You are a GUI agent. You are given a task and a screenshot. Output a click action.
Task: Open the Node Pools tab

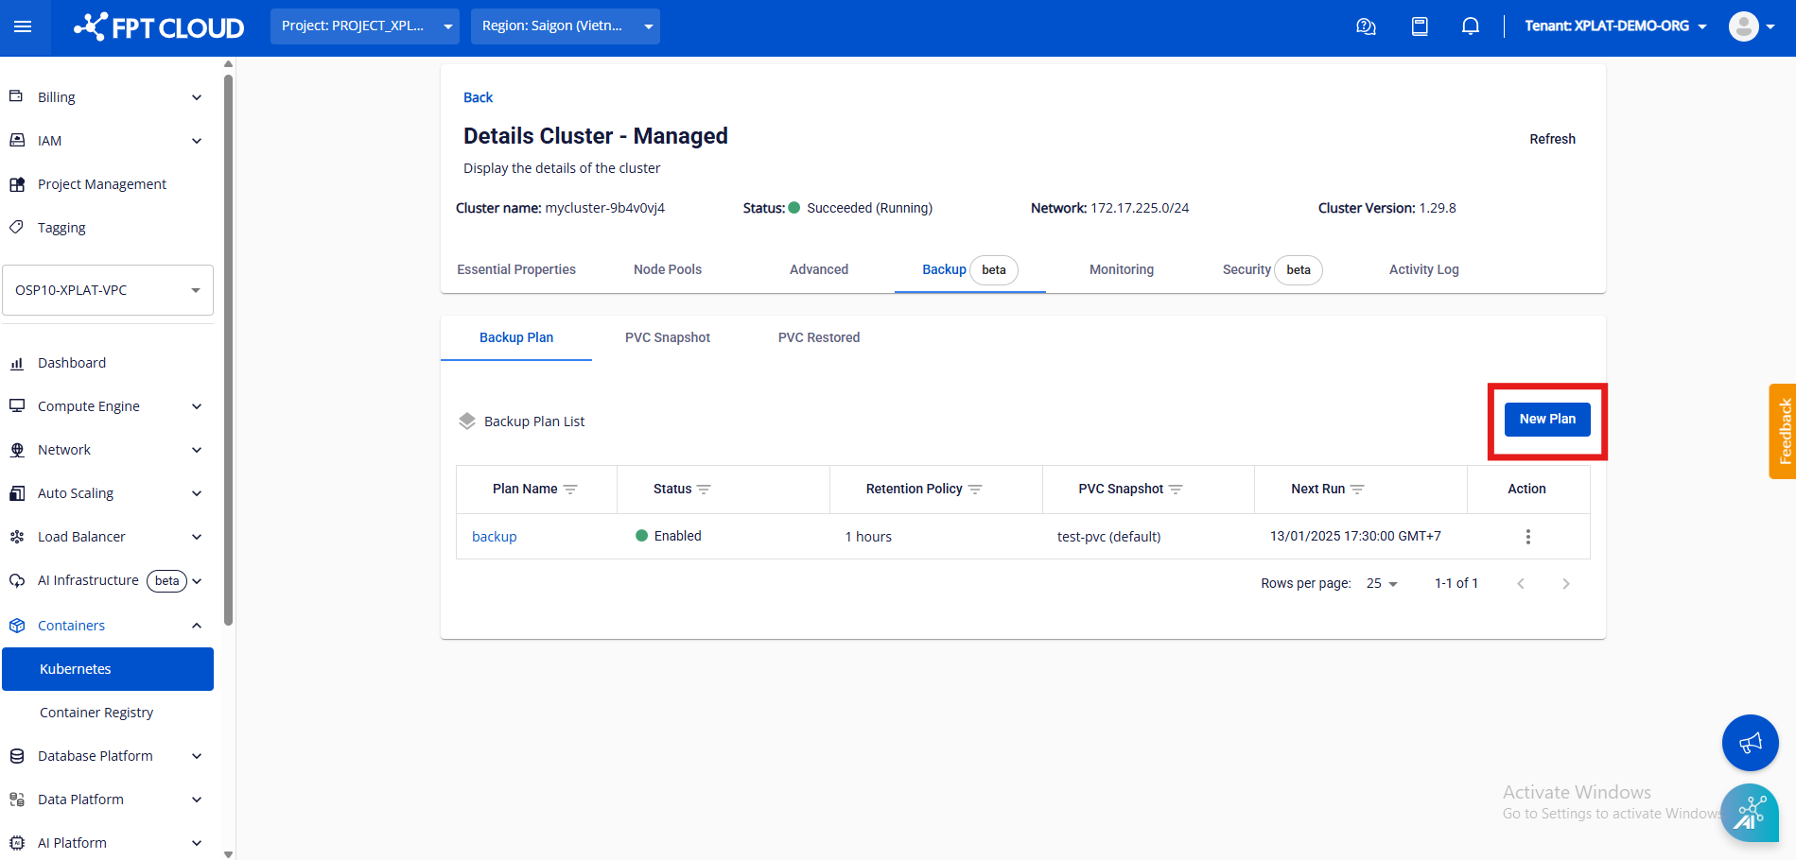coord(667,269)
